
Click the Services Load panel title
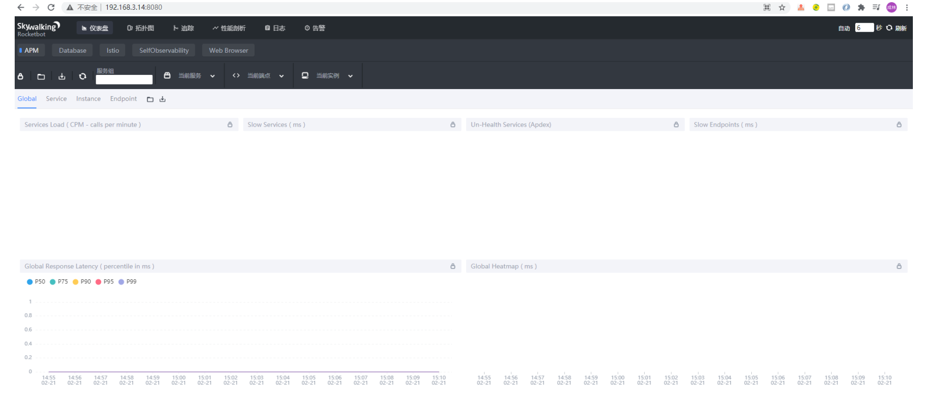[83, 125]
